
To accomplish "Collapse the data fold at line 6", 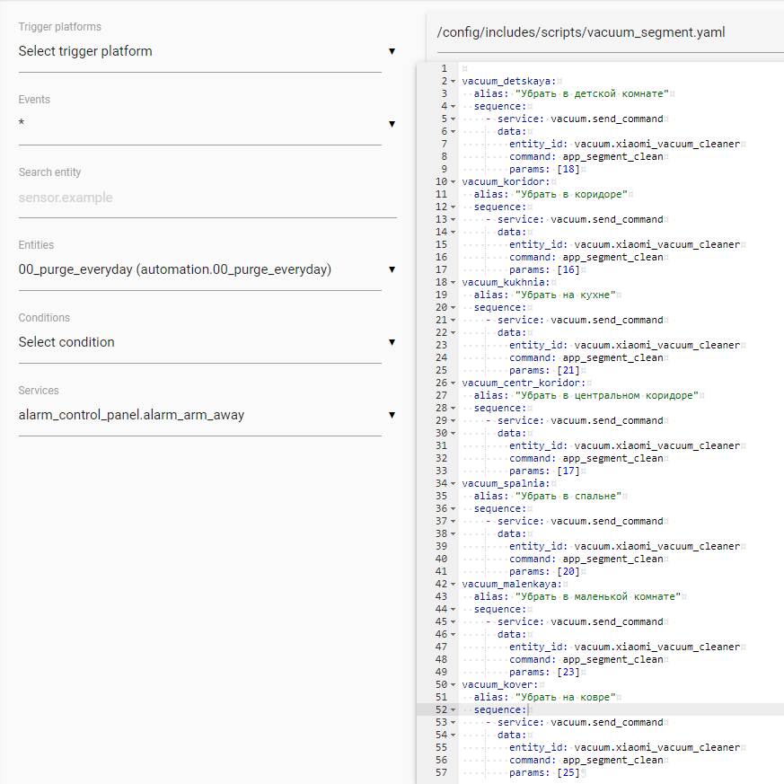I will tap(453, 131).
